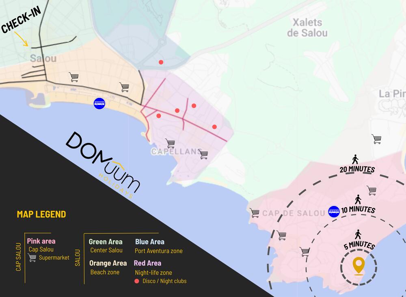This screenshot has width=406, height=297.
Task: Click disco dot just left of short vertical pink street
Action: point(177,111)
